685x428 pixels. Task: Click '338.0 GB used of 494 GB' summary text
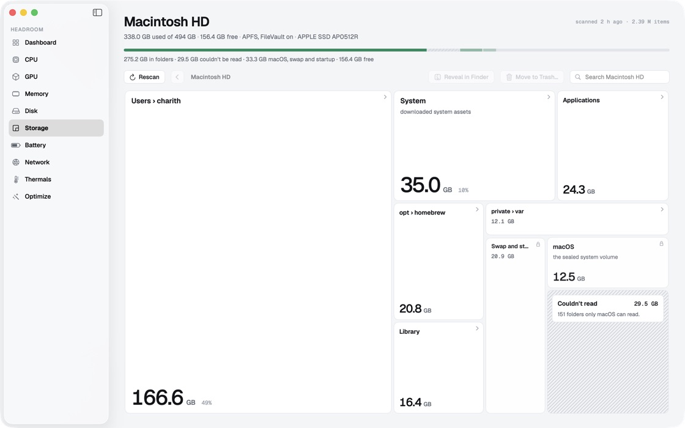pyautogui.click(x=160, y=37)
